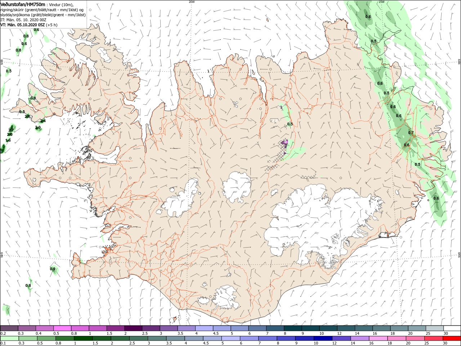Click the light grey snow swatch between 25 and 30
The width and height of the screenshot is (461, 346).
point(434,328)
